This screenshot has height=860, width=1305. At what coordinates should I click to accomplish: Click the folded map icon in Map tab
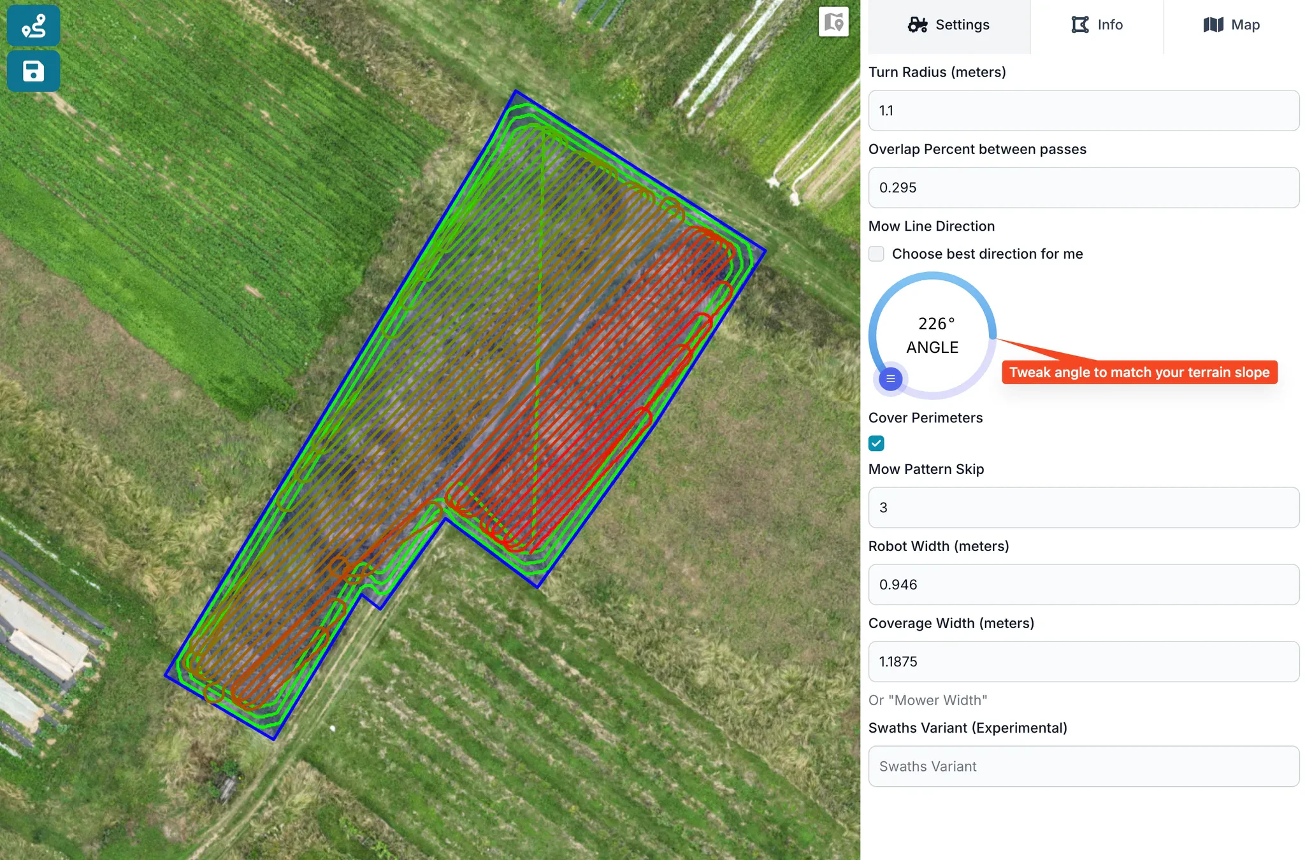(1213, 25)
